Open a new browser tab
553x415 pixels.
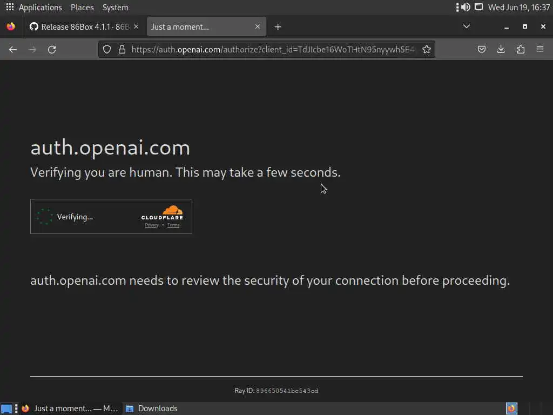coord(278,27)
